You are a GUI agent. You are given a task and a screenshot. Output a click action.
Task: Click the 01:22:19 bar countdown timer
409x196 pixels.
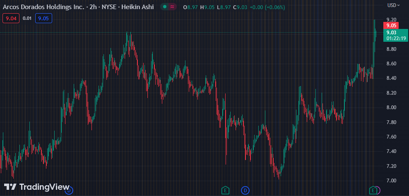pyautogui.click(x=396, y=38)
